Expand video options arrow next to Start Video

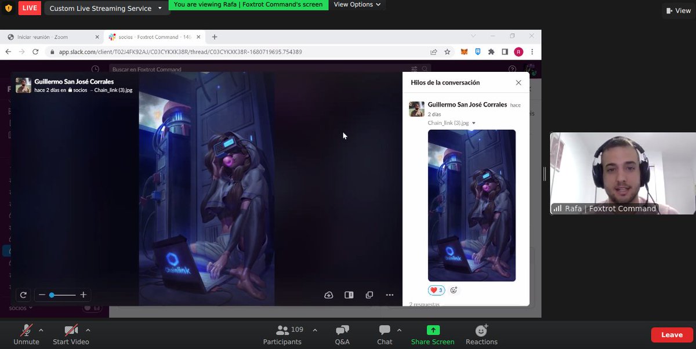(88, 329)
